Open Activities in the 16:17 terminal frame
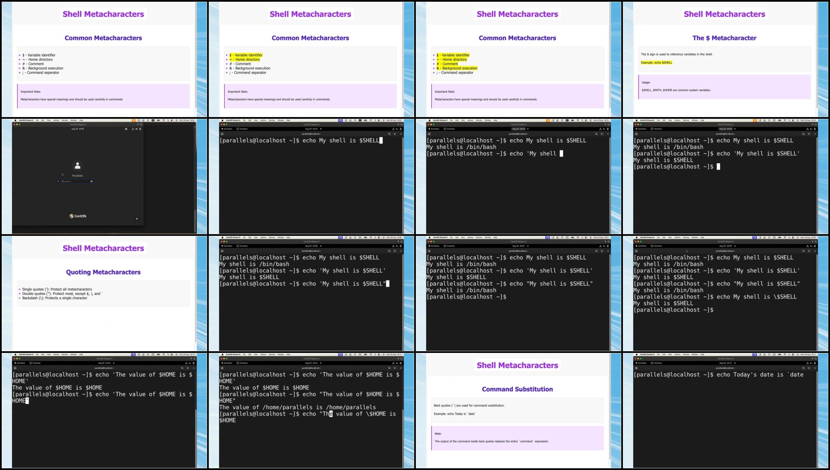 [x=641, y=363]
